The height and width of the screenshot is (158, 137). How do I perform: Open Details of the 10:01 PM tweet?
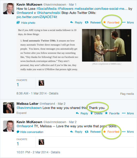(x=55, y=152)
